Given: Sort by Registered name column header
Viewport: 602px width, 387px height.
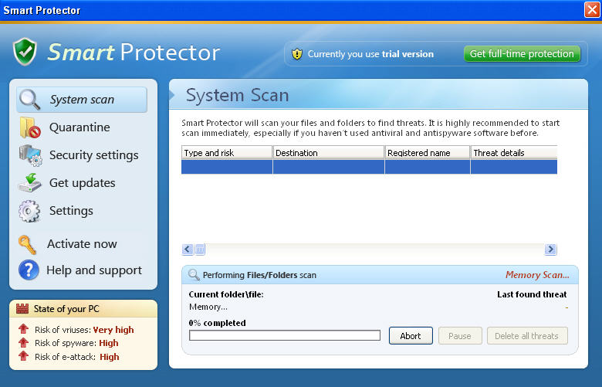Looking at the screenshot, I should coord(428,153).
